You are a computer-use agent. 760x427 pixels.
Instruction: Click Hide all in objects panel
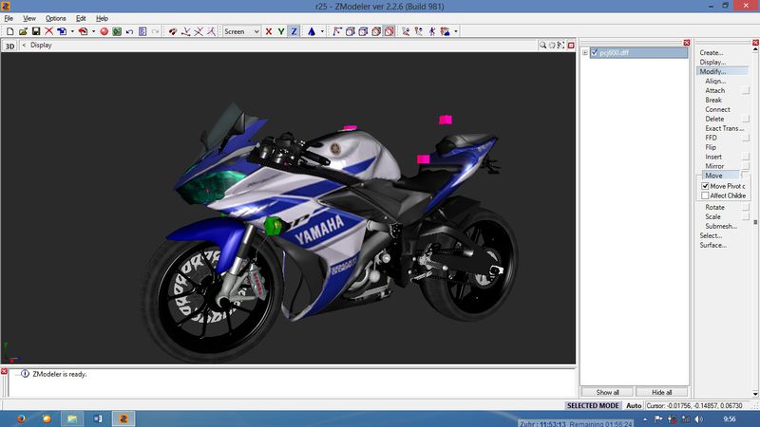tap(661, 392)
